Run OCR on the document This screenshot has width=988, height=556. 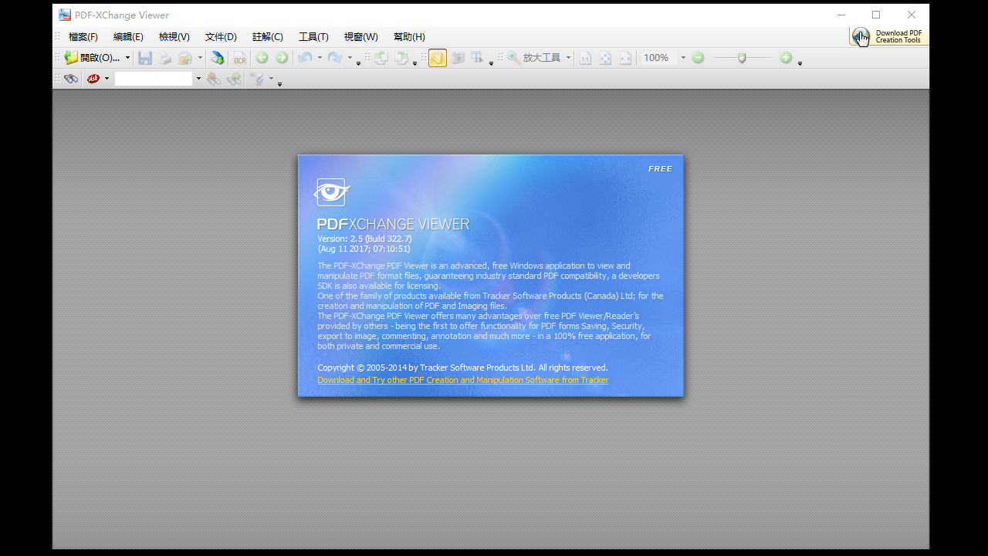[x=240, y=58]
